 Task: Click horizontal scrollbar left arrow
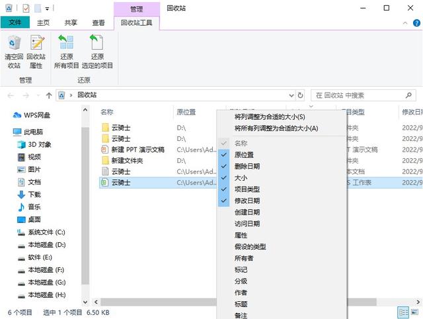(x=96, y=302)
